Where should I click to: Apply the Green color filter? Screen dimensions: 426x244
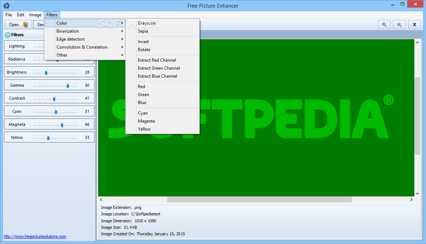[163, 95]
